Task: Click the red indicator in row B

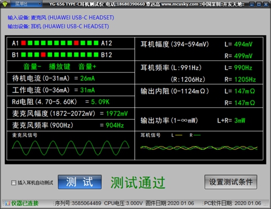Action: tap(43, 55)
